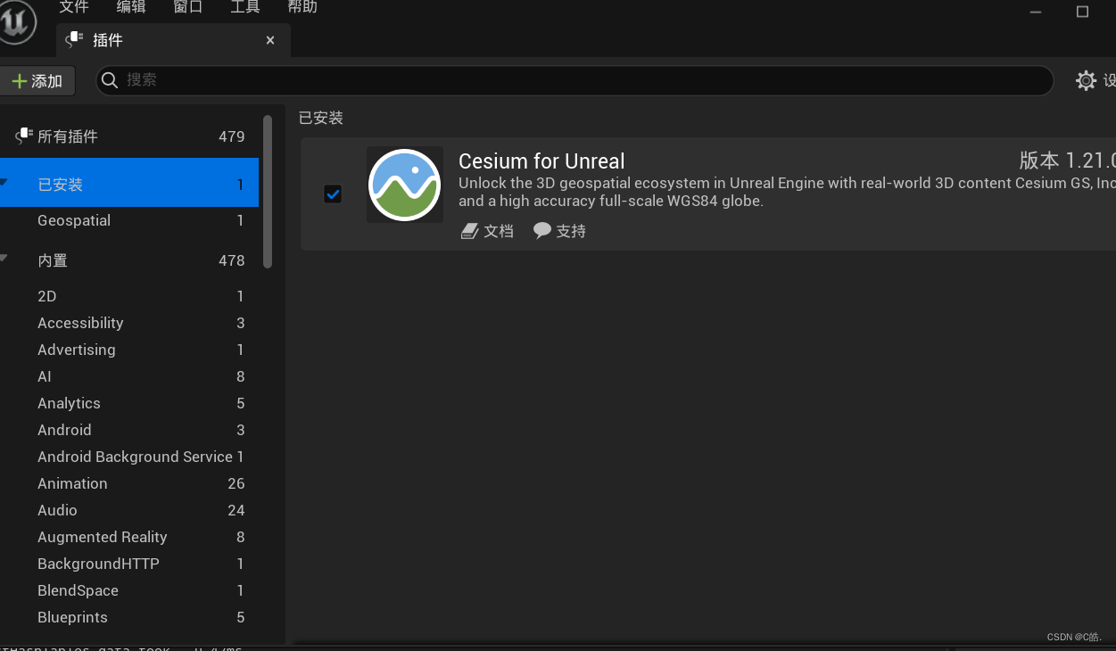This screenshot has width=1116, height=651.
Task: Select the AI category
Action: (x=129, y=376)
